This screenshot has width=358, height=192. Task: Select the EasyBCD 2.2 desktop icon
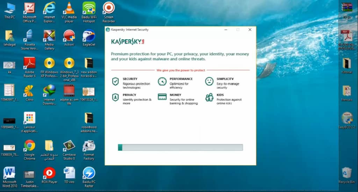(347, 118)
